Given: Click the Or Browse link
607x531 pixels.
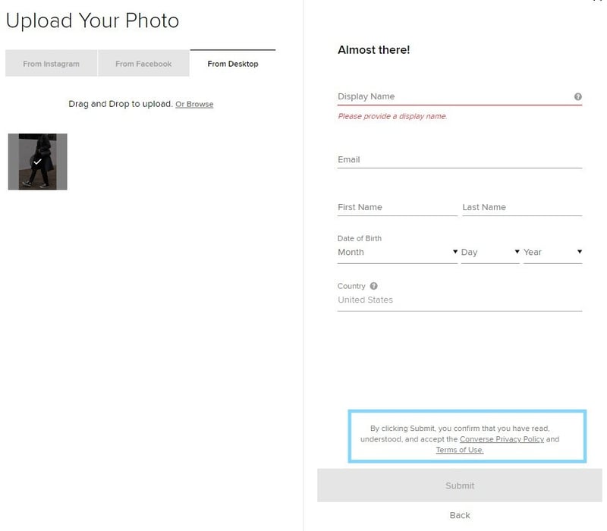Looking at the screenshot, I should [x=194, y=104].
